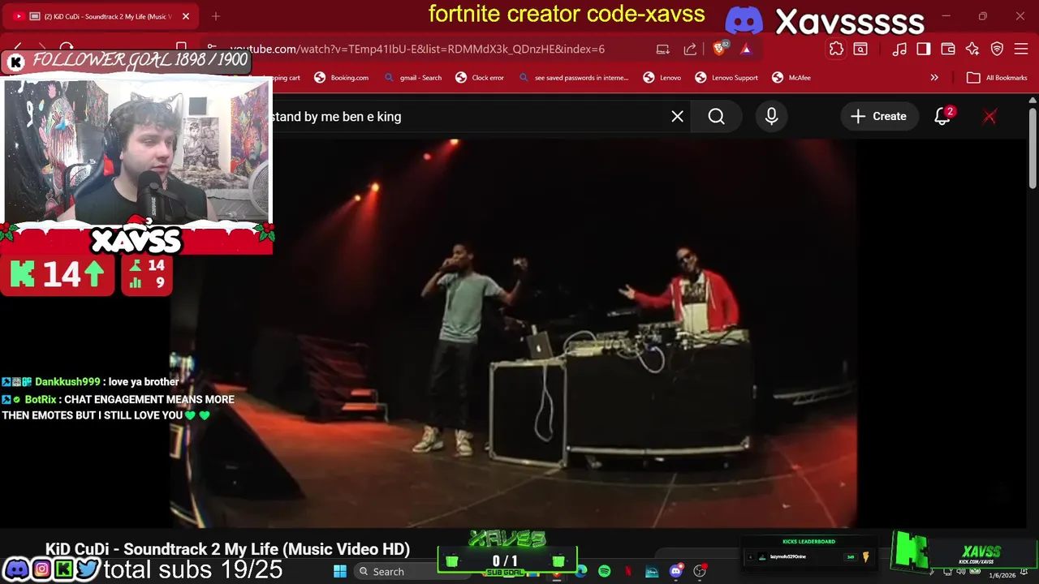This screenshot has width=1039, height=584.
Task: Toggle the browser sidebar panel
Action: pyautogui.click(x=924, y=49)
